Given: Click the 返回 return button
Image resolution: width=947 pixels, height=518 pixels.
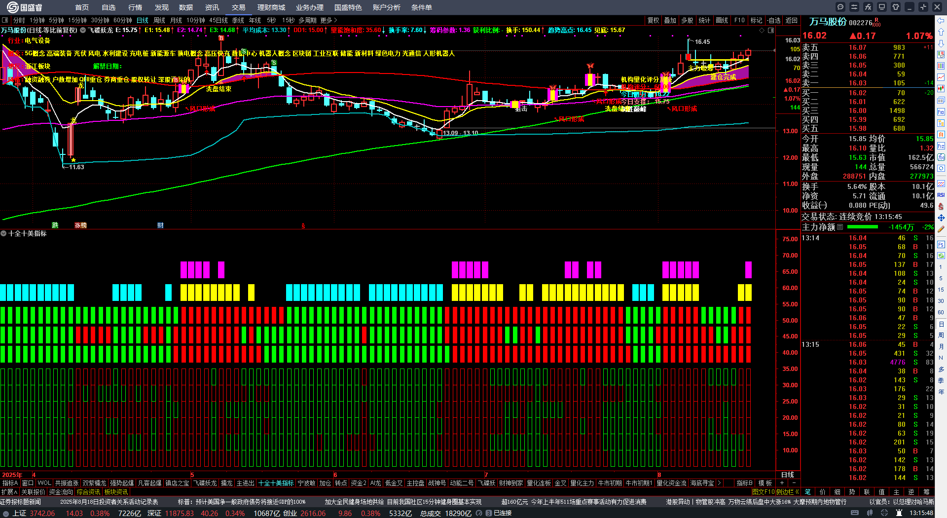Looking at the screenshot, I should pyautogui.click(x=792, y=20).
